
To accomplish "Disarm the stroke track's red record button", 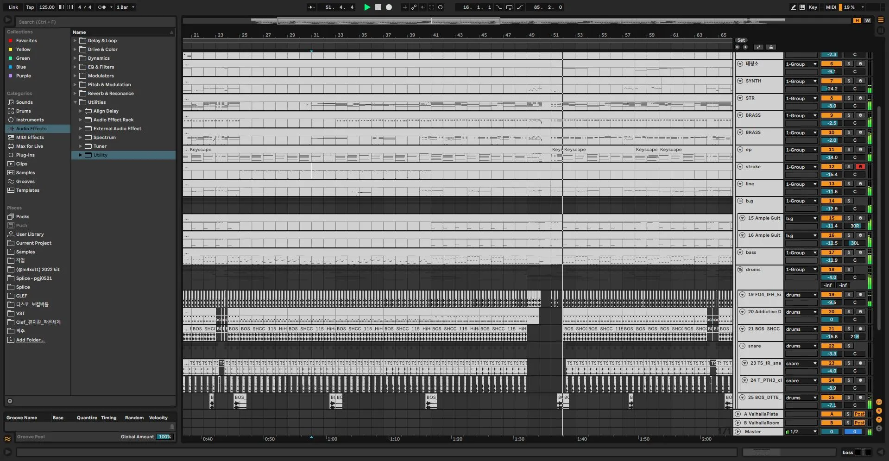I will pos(860,167).
